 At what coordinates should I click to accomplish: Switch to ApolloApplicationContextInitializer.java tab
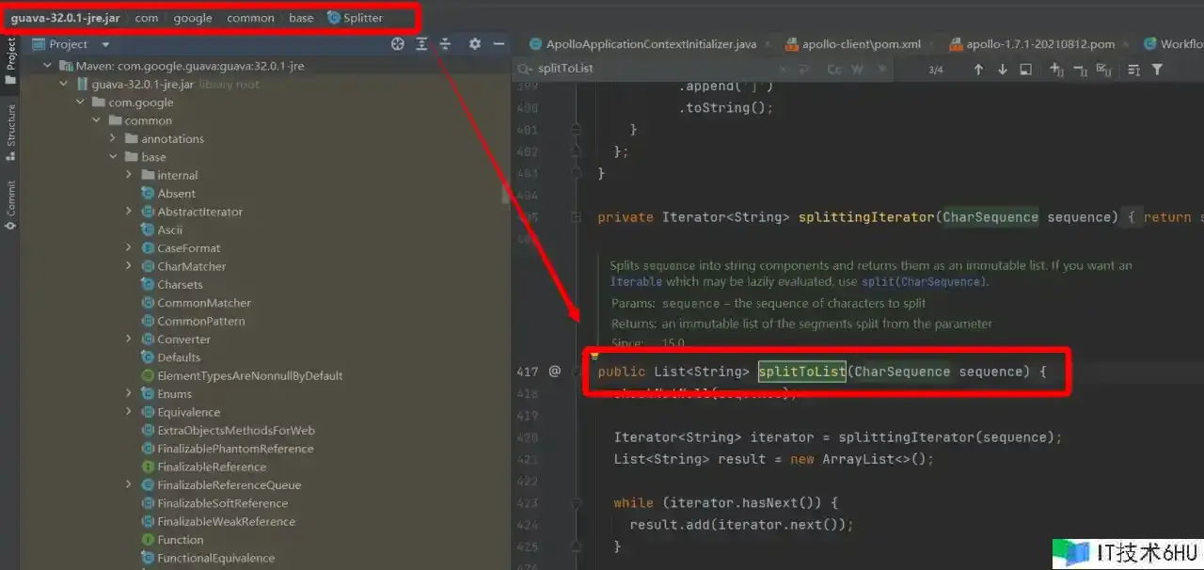click(x=650, y=44)
